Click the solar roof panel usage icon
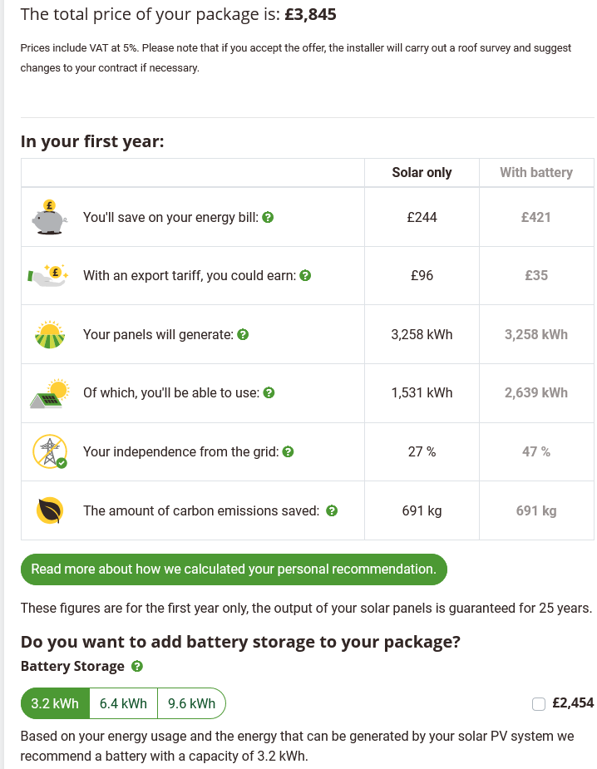597x769 pixels. click(x=50, y=393)
